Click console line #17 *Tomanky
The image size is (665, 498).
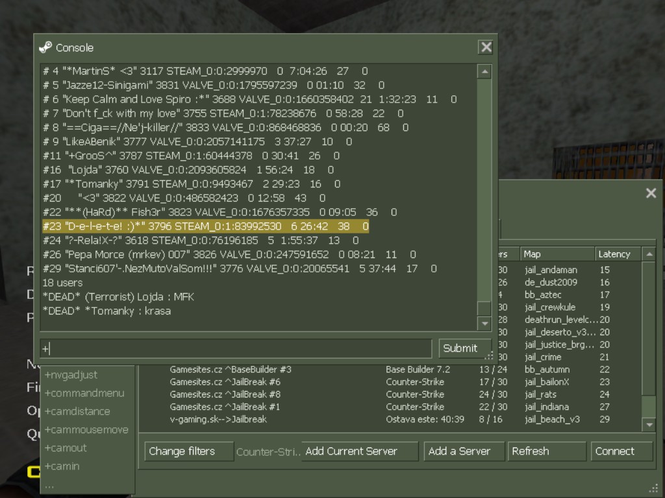click(x=192, y=184)
